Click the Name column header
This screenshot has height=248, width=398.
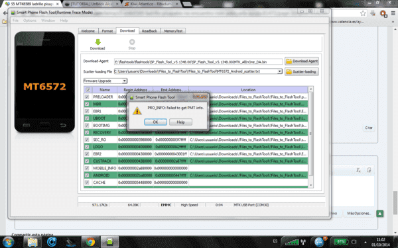105,89
